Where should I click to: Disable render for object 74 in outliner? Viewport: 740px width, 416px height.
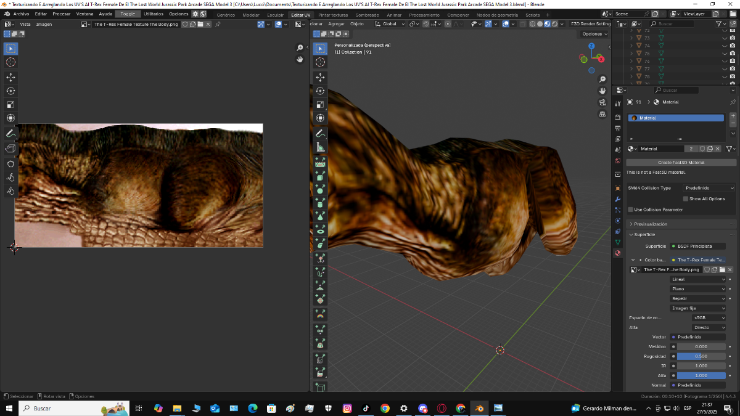(x=734, y=46)
